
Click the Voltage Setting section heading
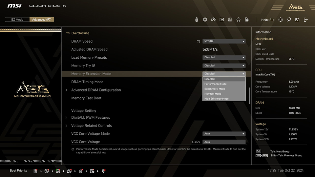point(84,110)
